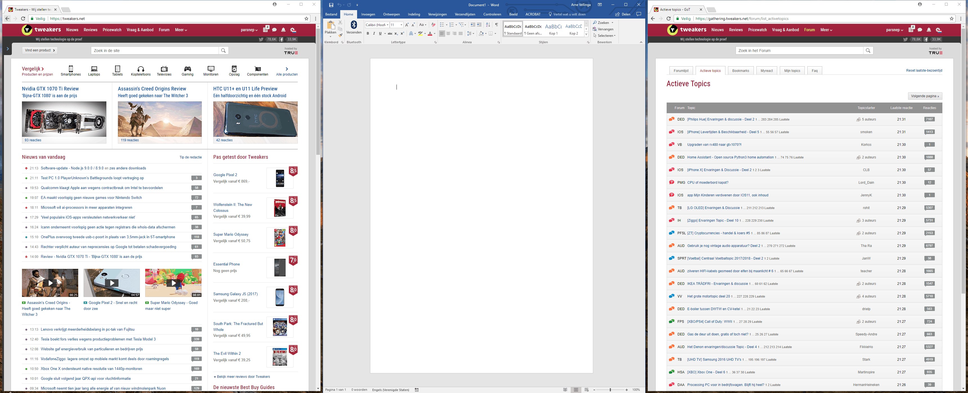Click the Format Painter brush icon in Word
This screenshot has width=968, height=393.
point(340,35)
